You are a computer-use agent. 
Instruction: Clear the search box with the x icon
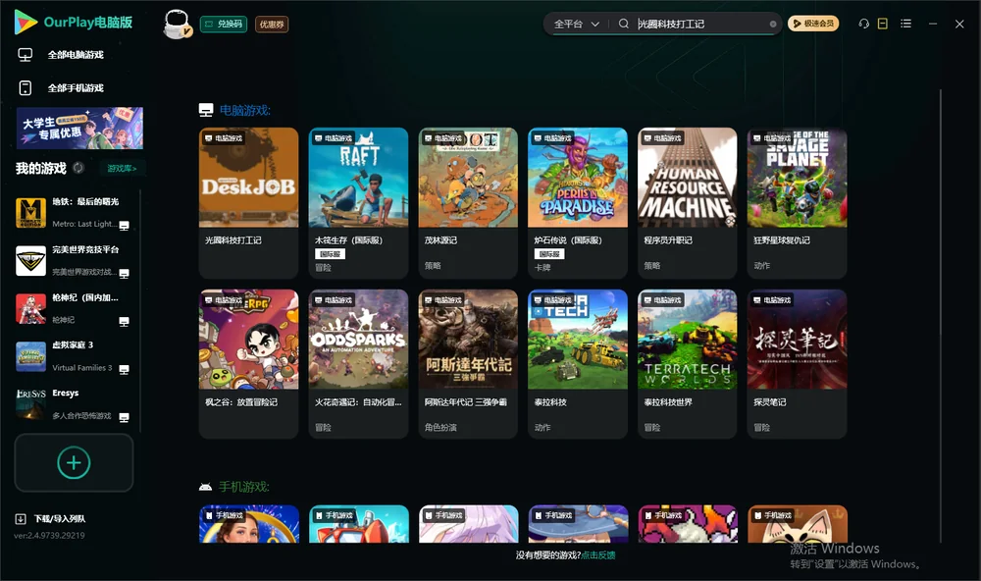773,24
